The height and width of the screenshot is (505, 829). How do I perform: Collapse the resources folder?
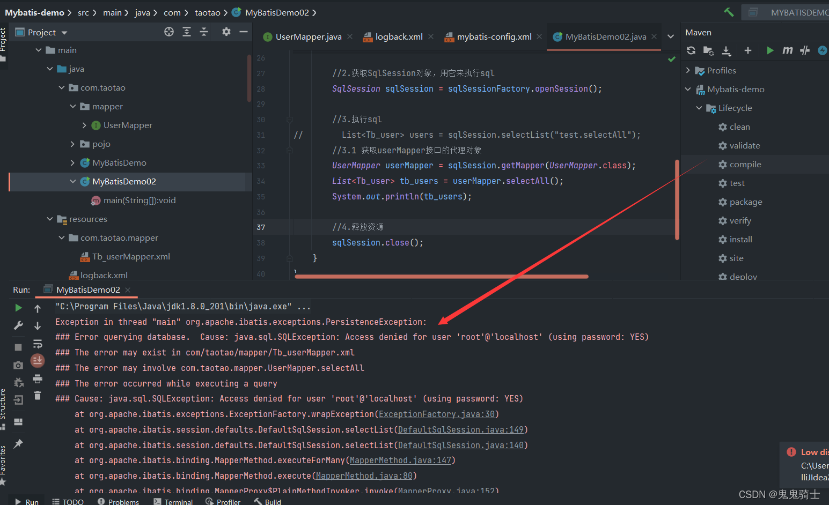tap(50, 219)
